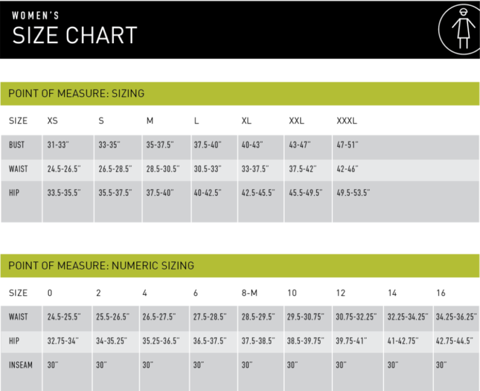This screenshot has width=480, height=391.
Task: Click the WOMEN'S heading text
Action: pyautogui.click(x=35, y=16)
